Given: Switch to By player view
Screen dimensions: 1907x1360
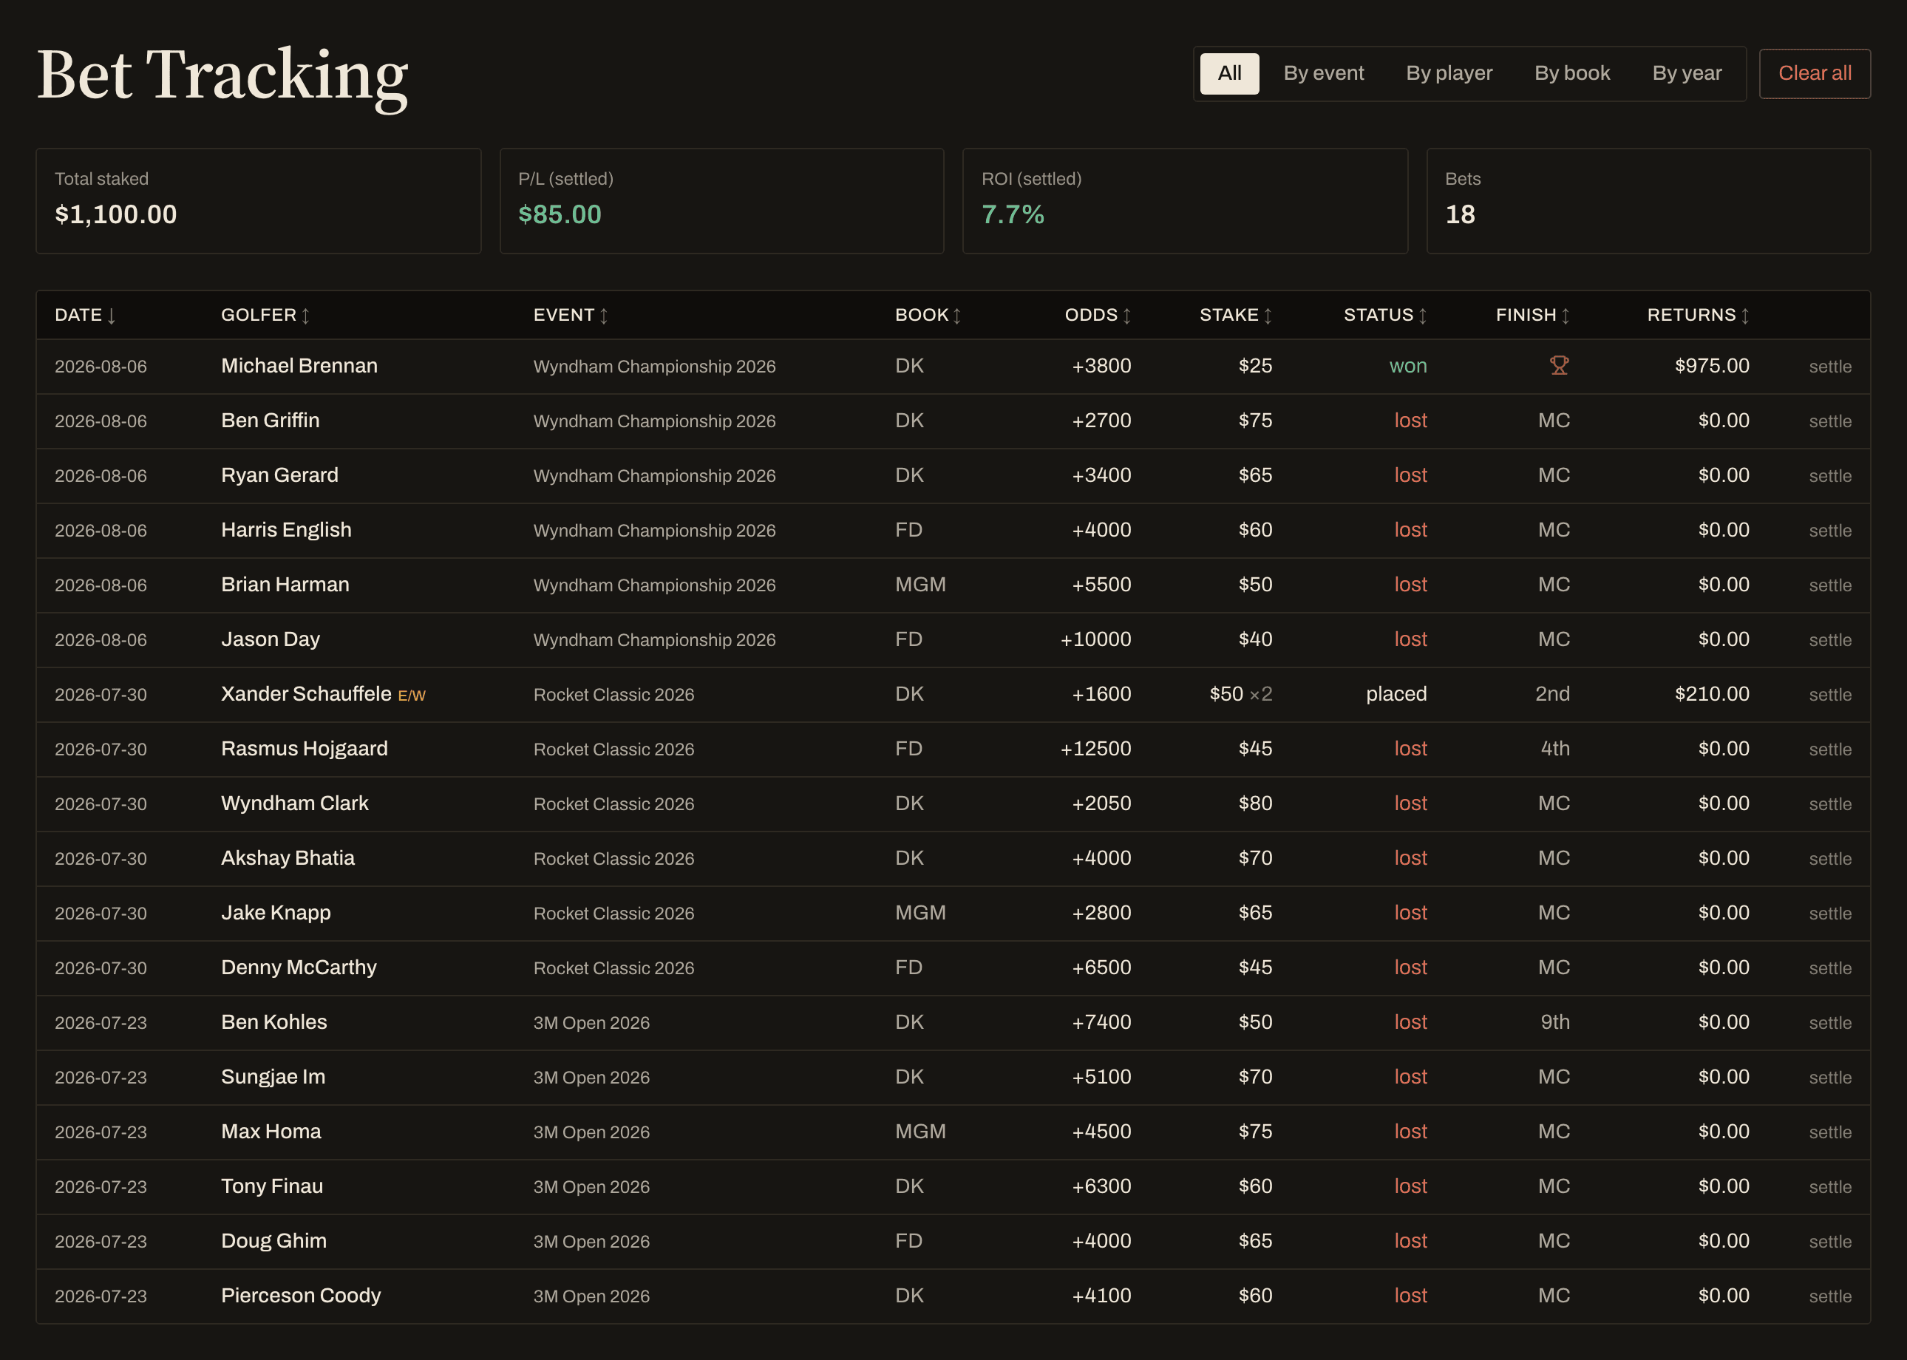Looking at the screenshot, I should click(x=1449, y=74).
